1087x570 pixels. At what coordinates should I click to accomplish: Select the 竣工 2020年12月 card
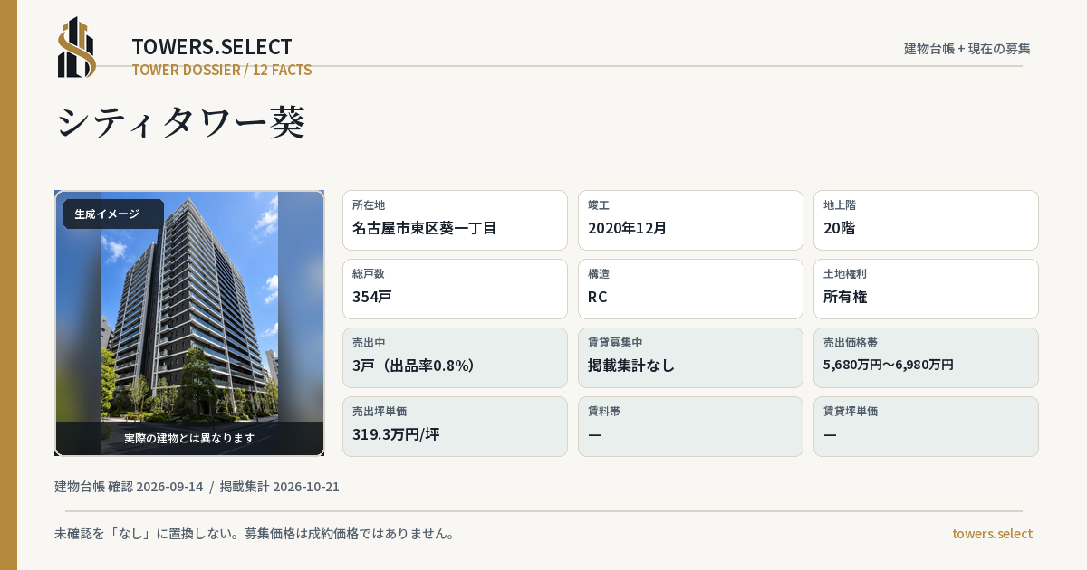pos(690,220)
